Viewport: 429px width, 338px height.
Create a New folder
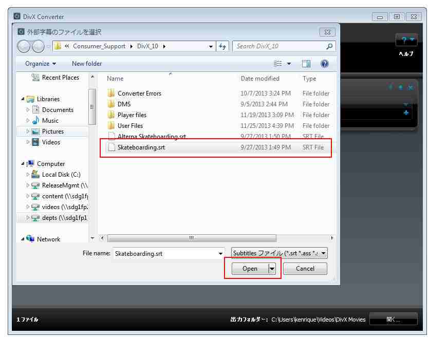click(87, 64)
